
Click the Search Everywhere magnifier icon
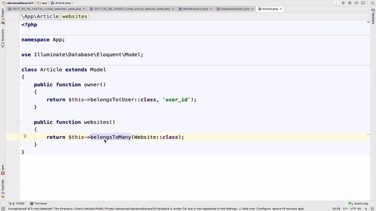(372, 3)
